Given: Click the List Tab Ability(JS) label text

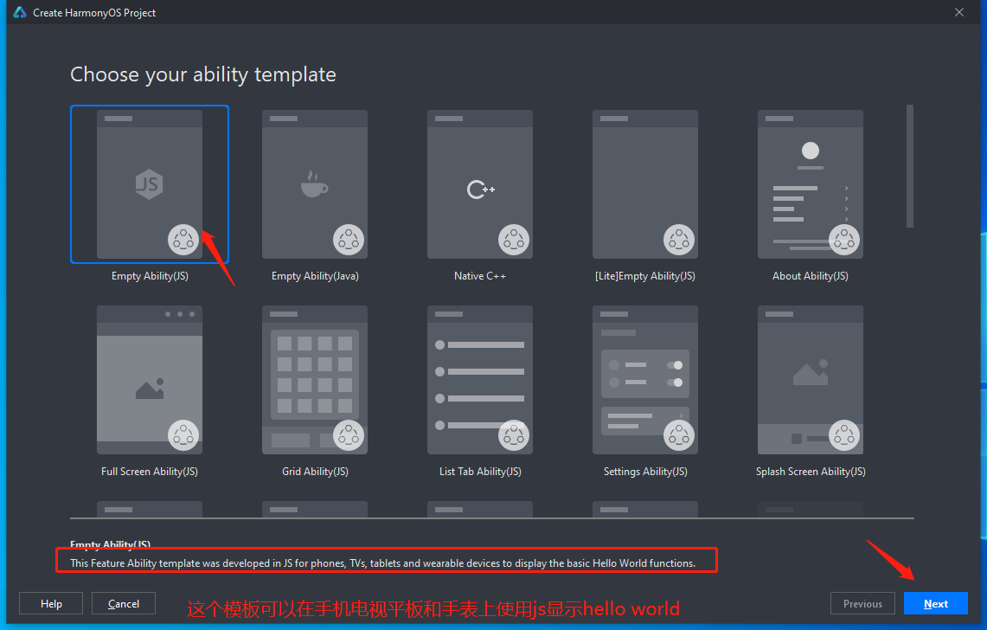Looking at the screenshot, I should (x=480, y=472).
